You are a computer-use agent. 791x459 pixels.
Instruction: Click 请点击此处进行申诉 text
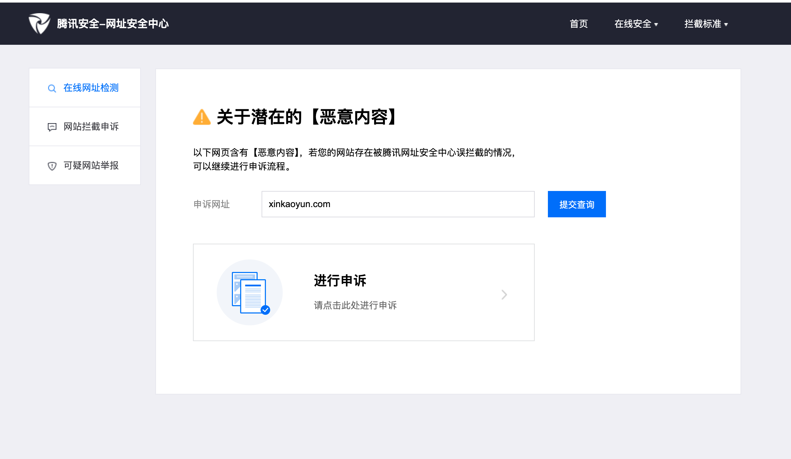pyautogui.click(x=355, y=305)
